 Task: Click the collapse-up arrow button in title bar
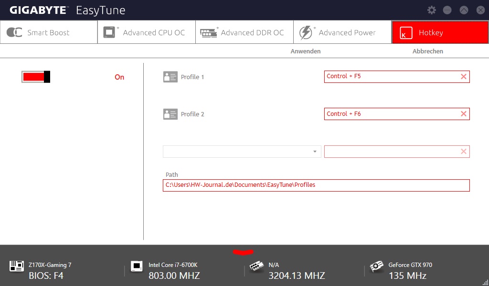click(x=464, y=10)
